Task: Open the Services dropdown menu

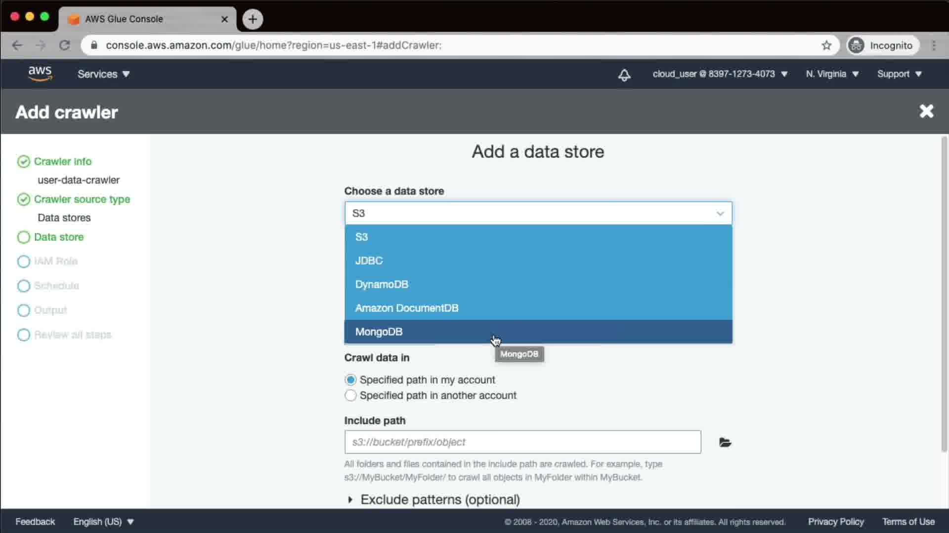Action: [103, 74]
